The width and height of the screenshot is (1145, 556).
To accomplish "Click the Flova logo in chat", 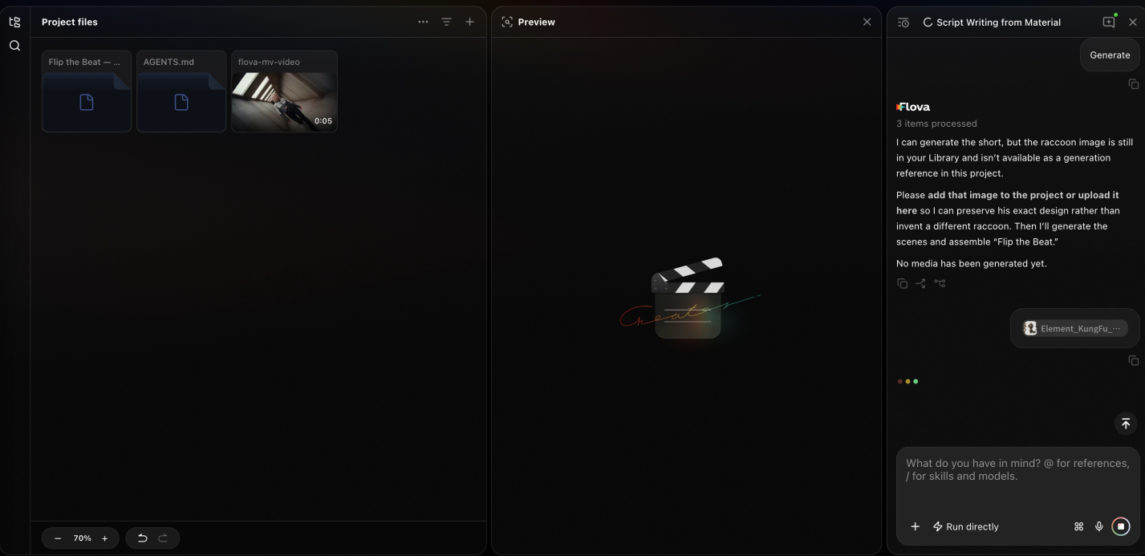I will point(913,107).
